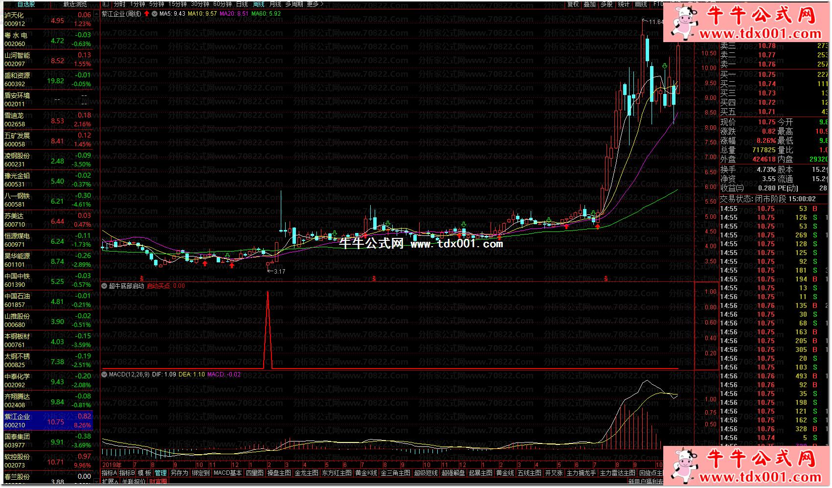Click the 多股 button
This screenshot has width=832, height=488.
[x=607, y=4]
